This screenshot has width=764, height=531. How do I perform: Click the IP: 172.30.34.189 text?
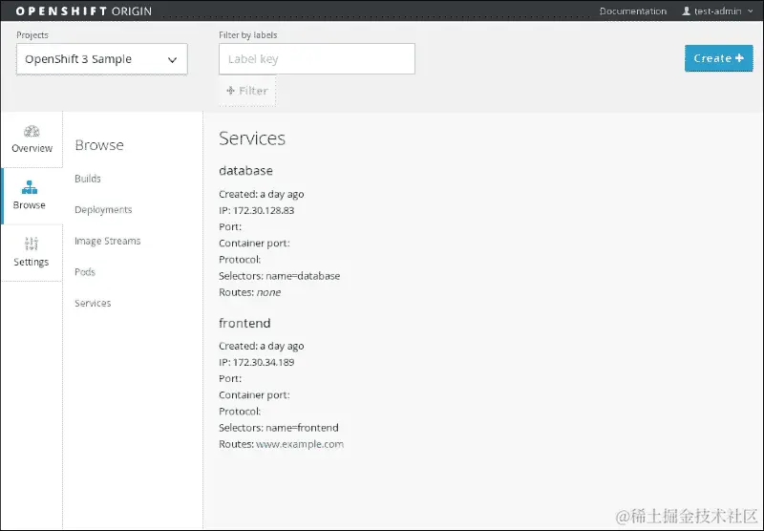click(256, 362)
